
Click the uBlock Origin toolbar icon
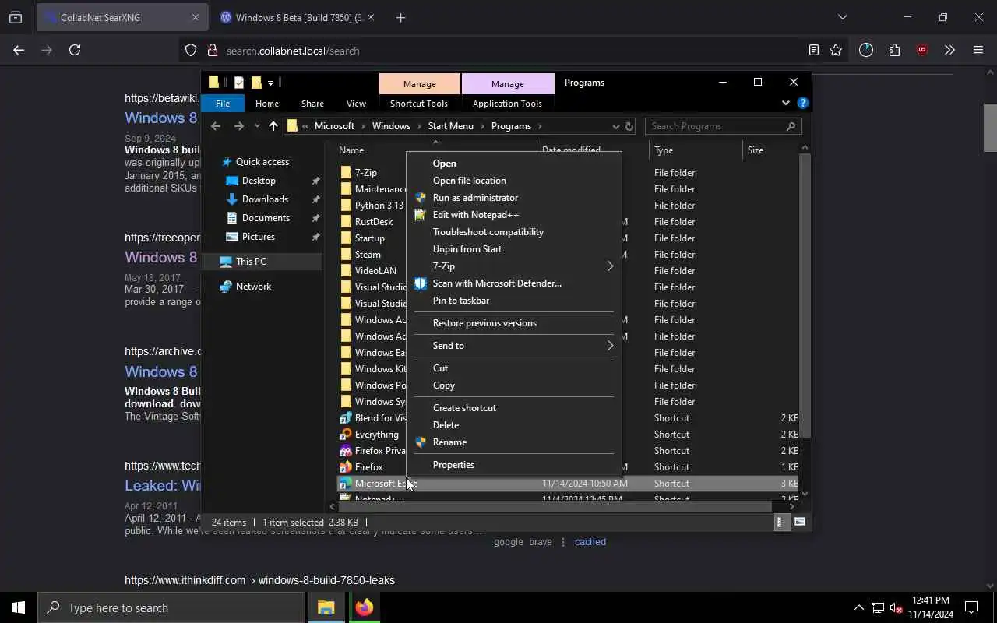(922, 50)
